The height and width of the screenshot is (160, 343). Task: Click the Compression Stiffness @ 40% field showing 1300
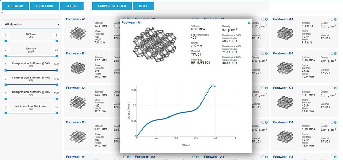click(x=57, y=79)
